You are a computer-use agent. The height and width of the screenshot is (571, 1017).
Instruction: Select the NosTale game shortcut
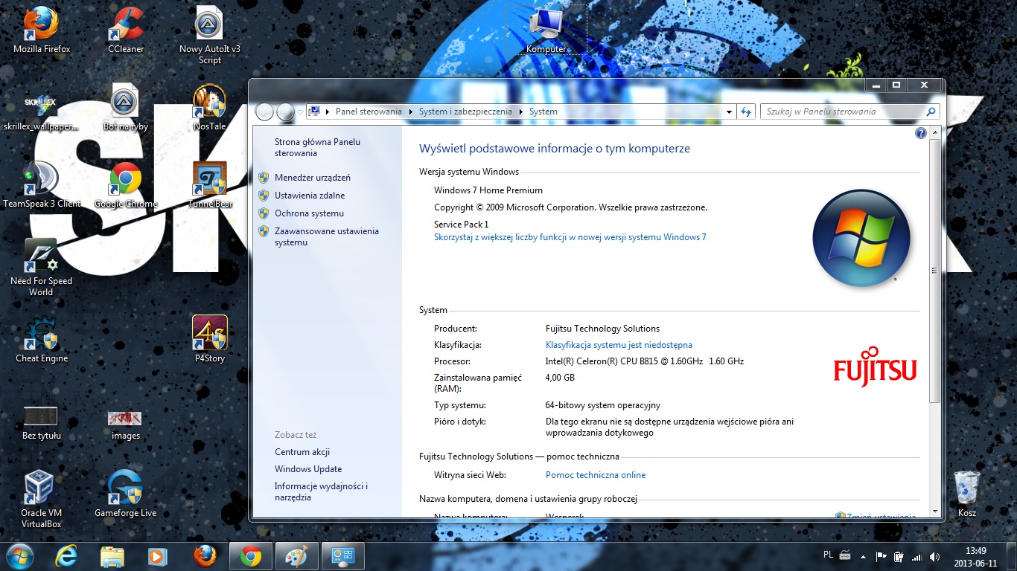coord(210,108)
